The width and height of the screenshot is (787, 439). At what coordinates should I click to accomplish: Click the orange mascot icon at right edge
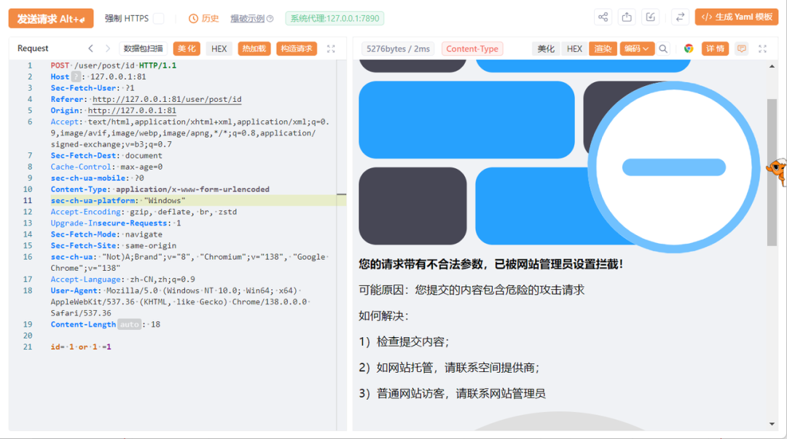coord(778,172)
